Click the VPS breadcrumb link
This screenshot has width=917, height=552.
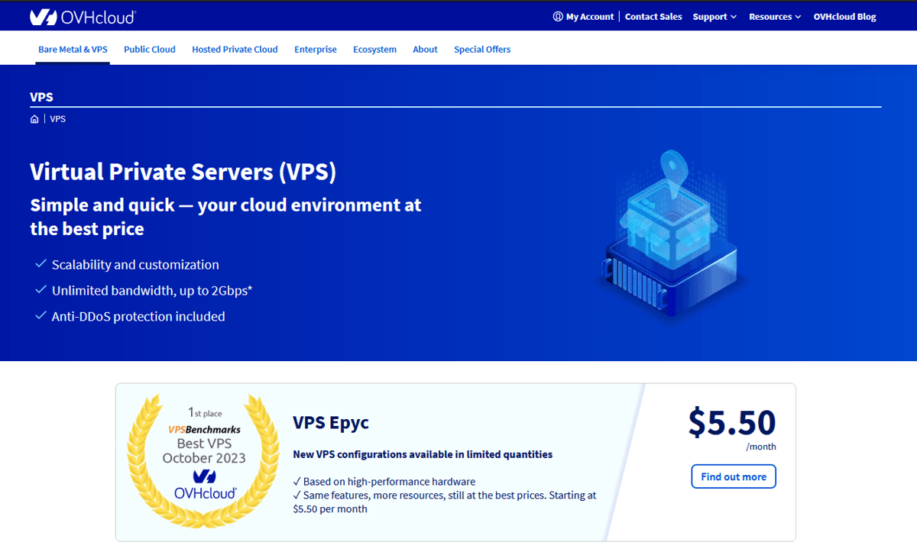pyautogui.click(x=58, y=119)
